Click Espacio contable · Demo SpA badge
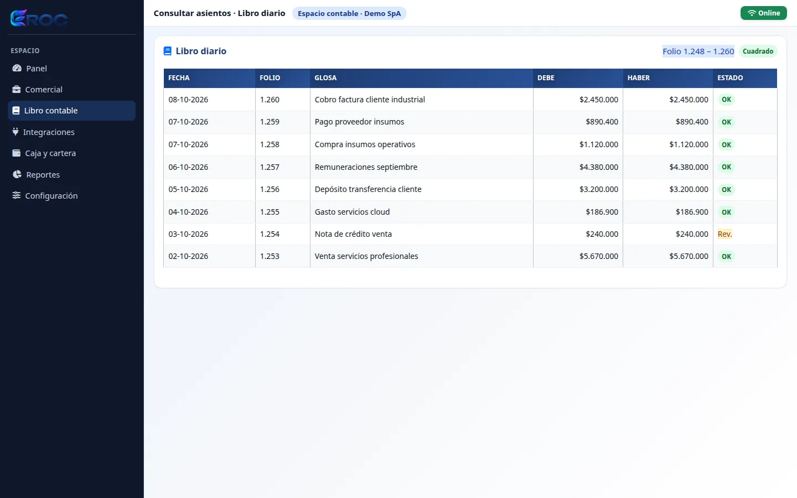This screenshot has height=498, width=797. pyautogui.click(x=349, y=13)
